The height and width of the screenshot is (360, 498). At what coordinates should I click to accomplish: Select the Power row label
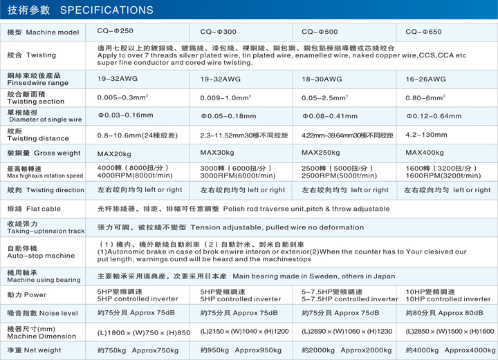[x=27, y=294]
